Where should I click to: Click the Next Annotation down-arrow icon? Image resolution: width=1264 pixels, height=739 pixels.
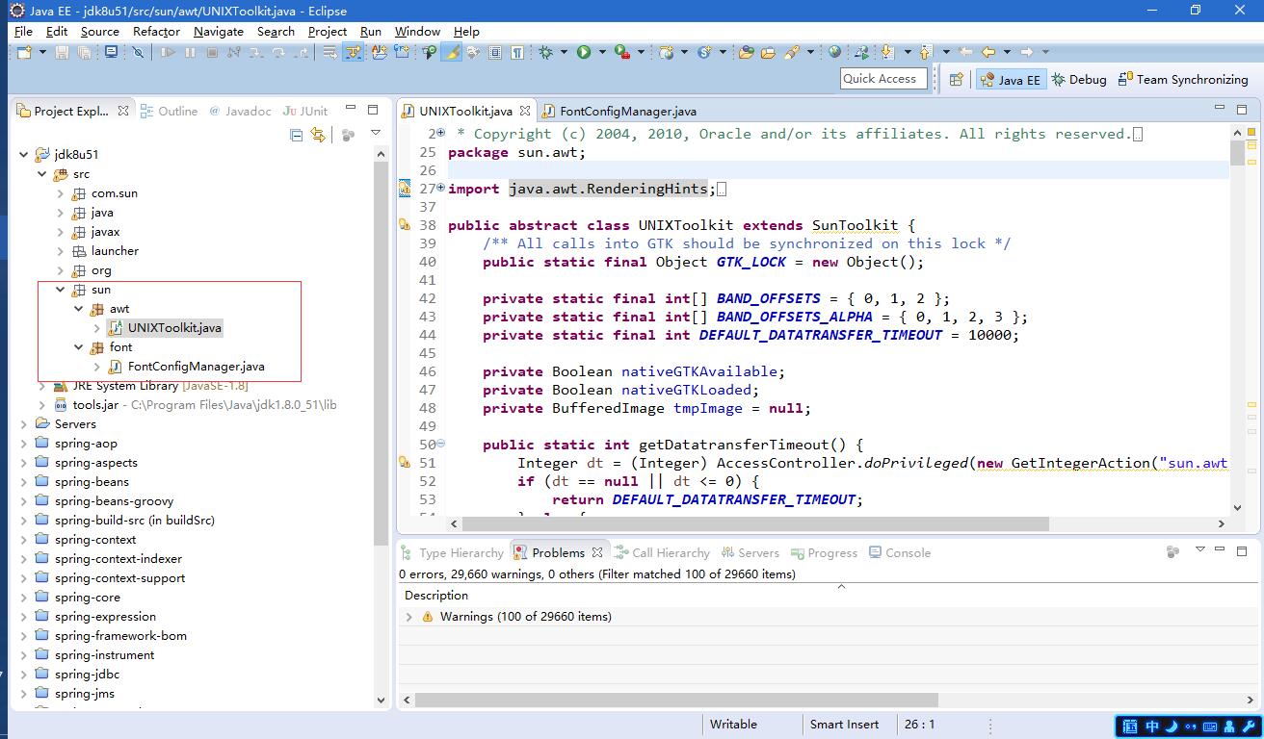887,52
